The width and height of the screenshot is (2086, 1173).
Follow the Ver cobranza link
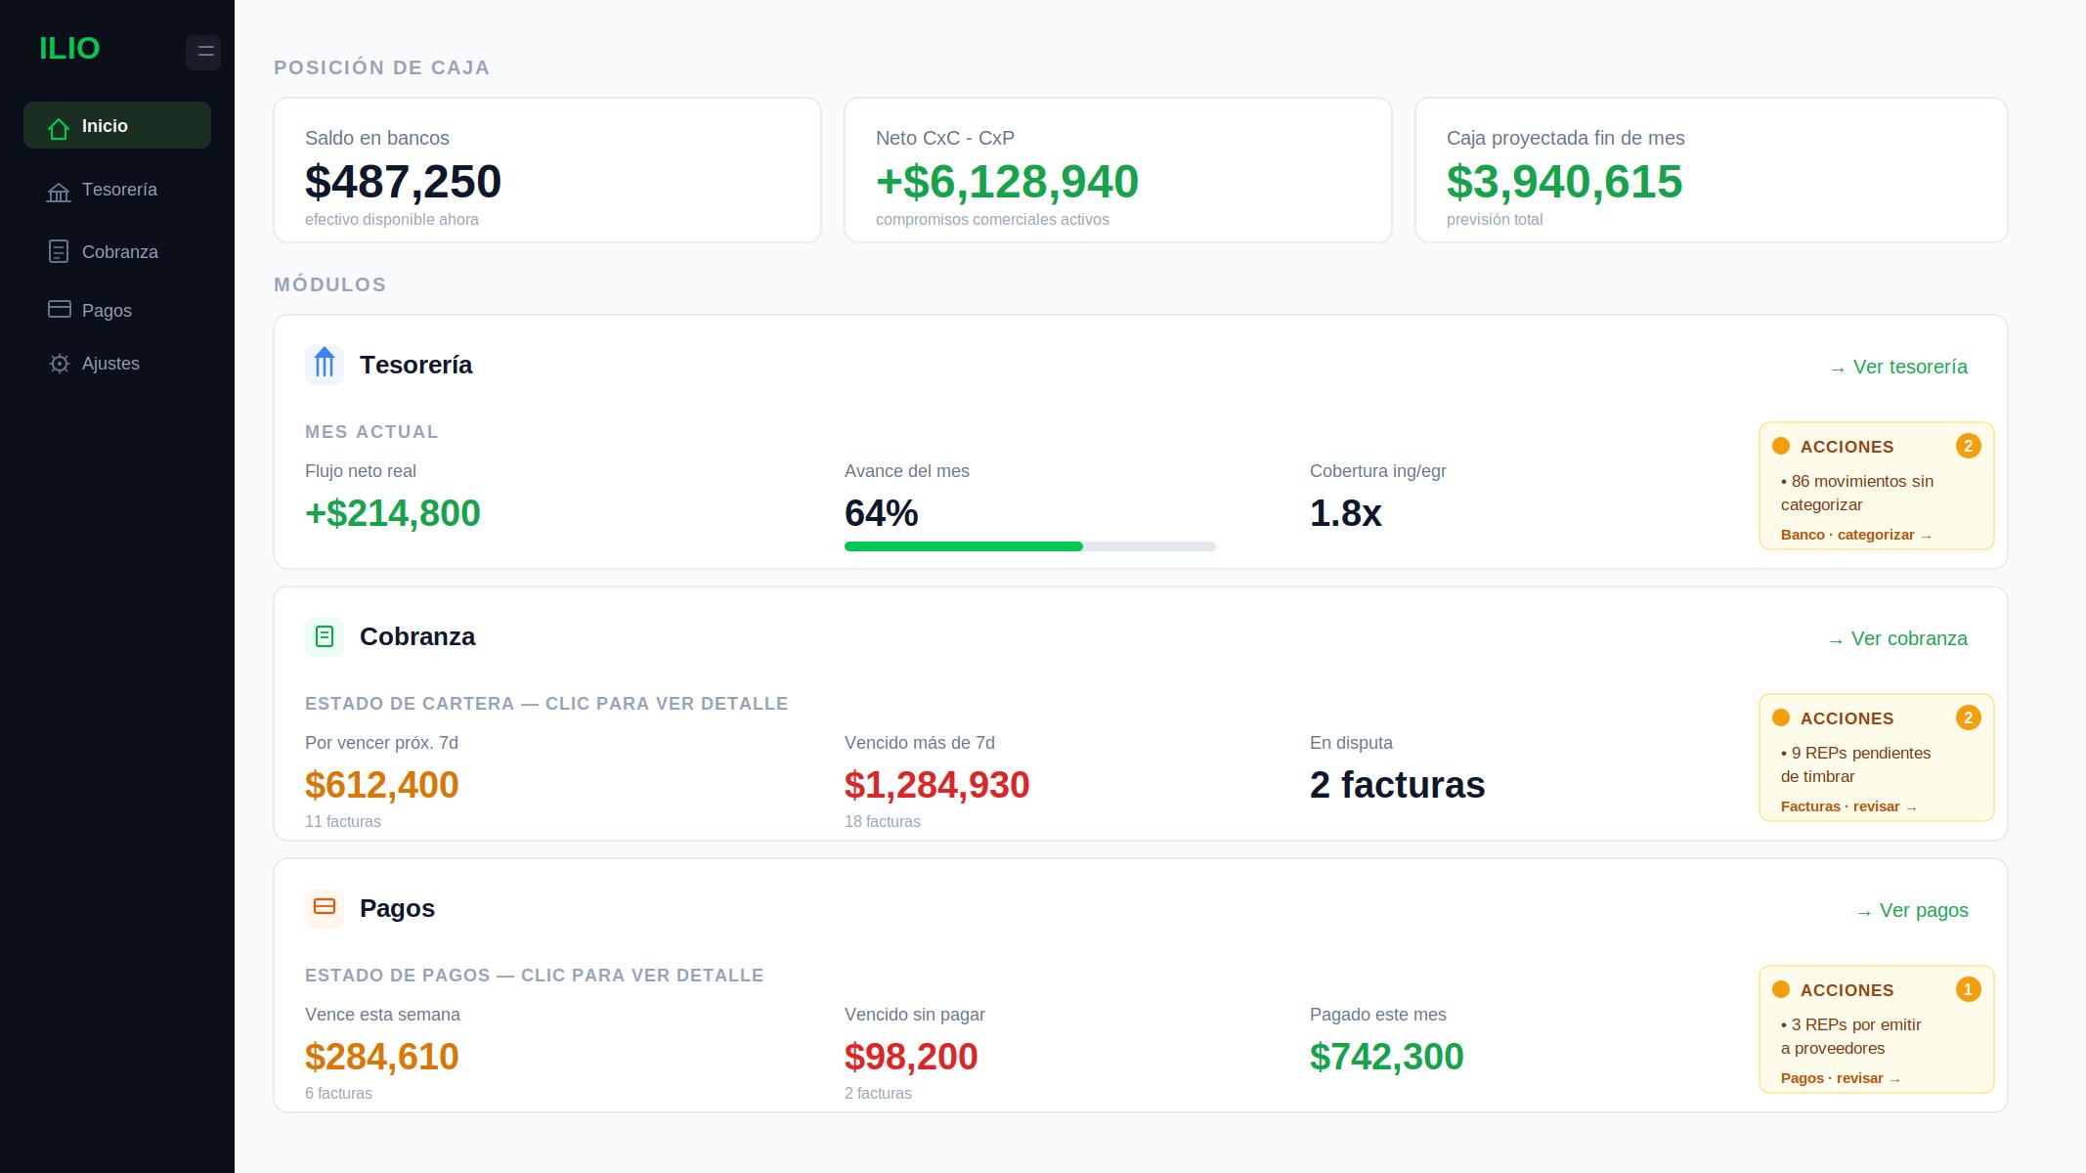(x=1897, y=638)
